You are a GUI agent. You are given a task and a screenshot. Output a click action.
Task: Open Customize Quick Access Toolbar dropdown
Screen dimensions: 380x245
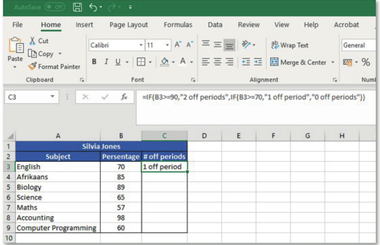click(130, 7)
